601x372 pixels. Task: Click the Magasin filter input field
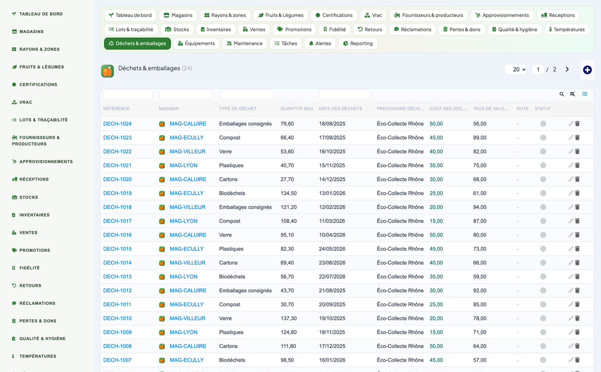tap(186, 95)
